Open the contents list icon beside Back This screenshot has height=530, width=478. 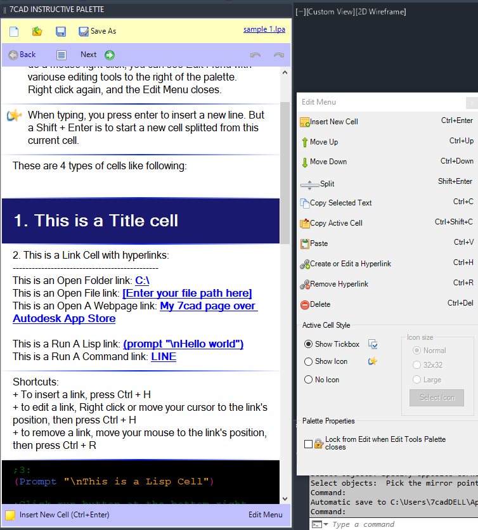coord(61,55)
